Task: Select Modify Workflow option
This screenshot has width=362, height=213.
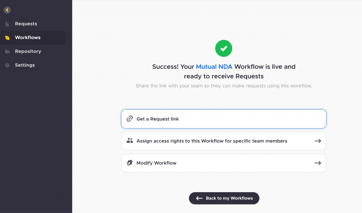Action: pyautogui.click(x=224, y=163)
